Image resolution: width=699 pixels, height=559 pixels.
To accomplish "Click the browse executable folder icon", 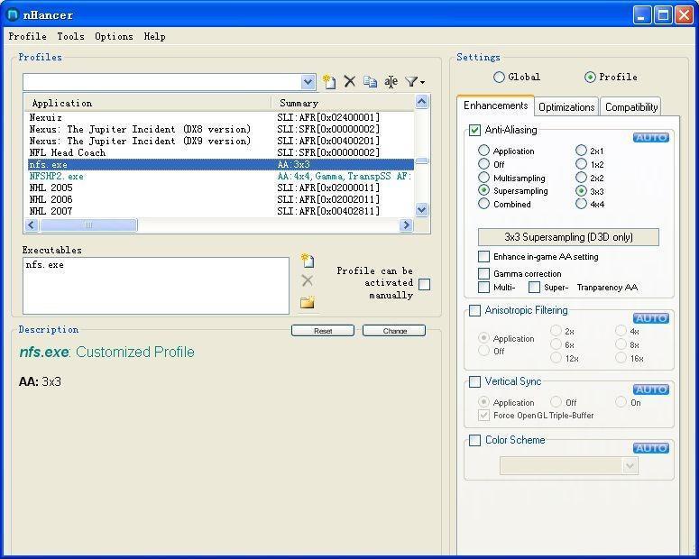I will point(308,302).
